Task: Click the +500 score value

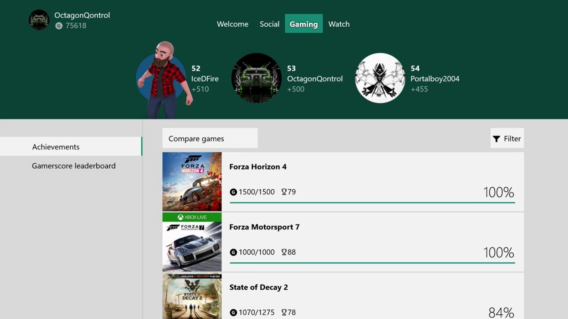Action: click(296, 89)
